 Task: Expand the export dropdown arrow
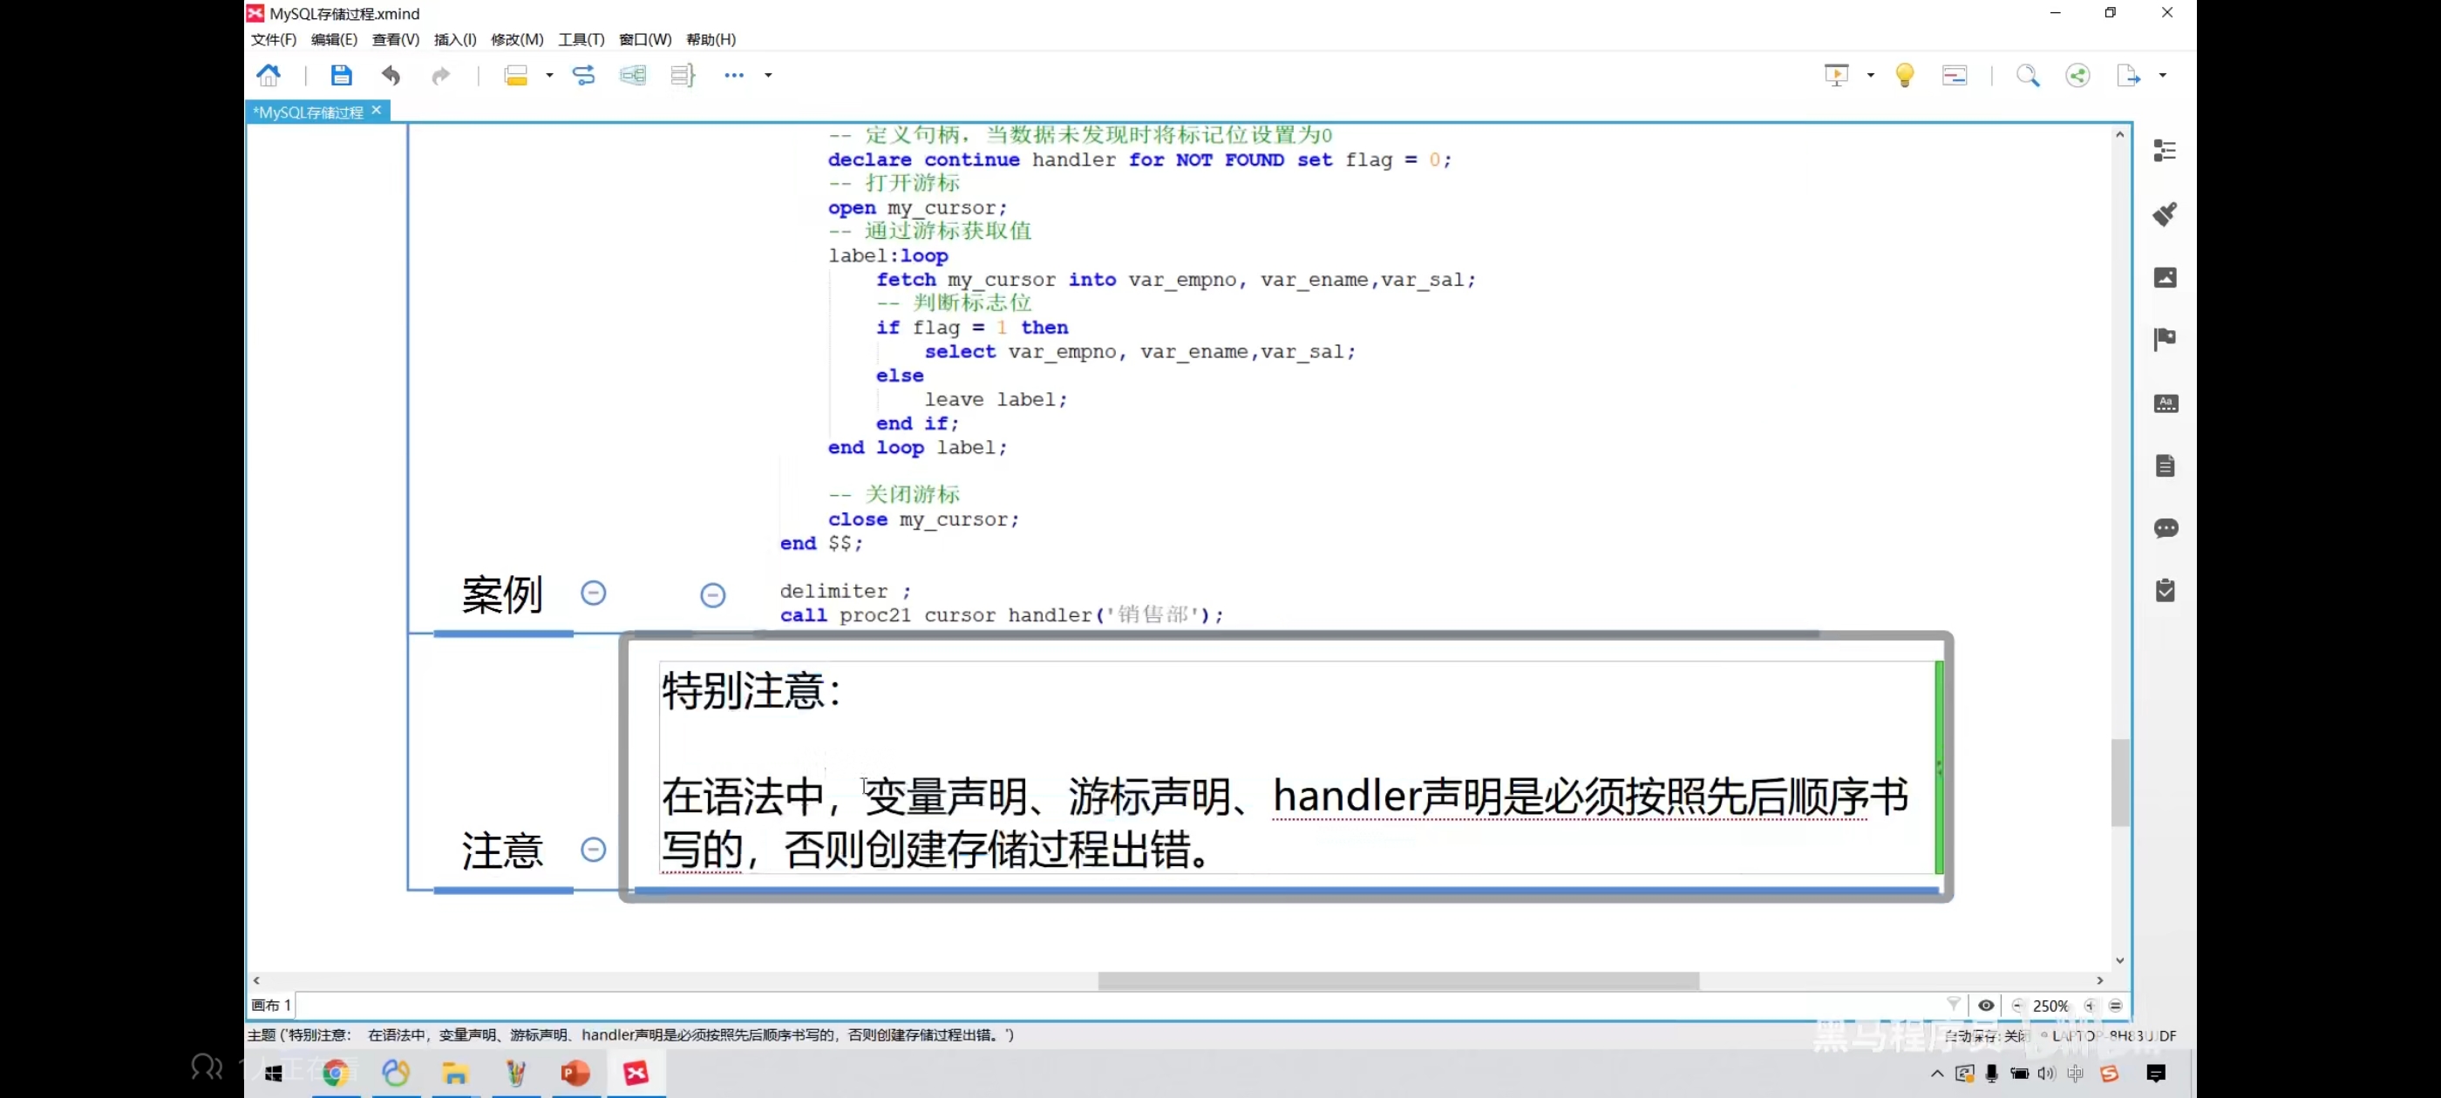pos(2162,75)
